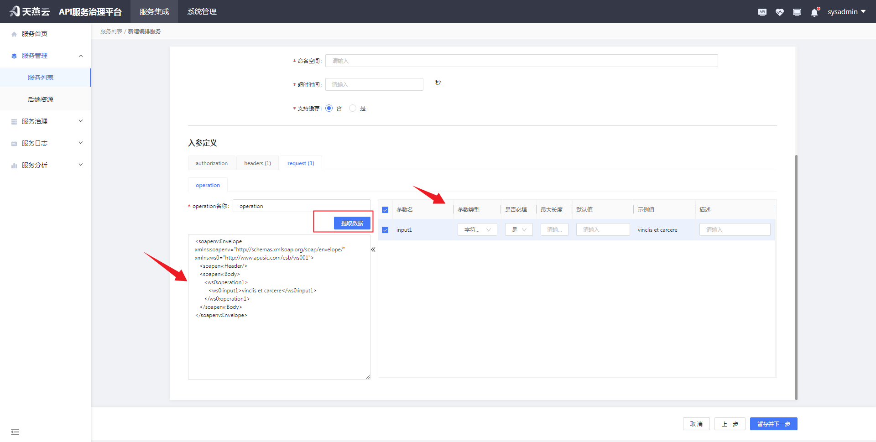Open 服务分析 via its chart icon
Viewport: 876px width, 442px height.
[x=14, y=165]
